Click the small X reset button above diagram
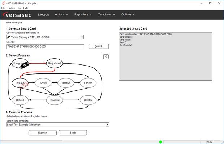The height and width of the screenshot is (144, 224). [x=106, y=57]
